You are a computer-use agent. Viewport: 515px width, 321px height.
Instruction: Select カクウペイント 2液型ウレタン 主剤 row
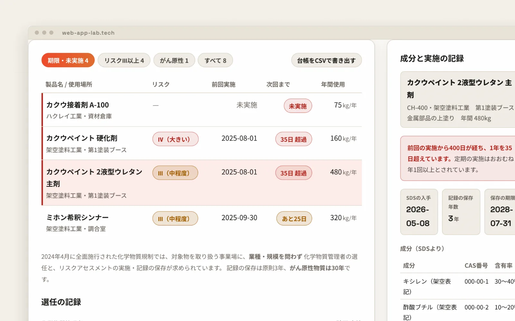coord(202,183)
